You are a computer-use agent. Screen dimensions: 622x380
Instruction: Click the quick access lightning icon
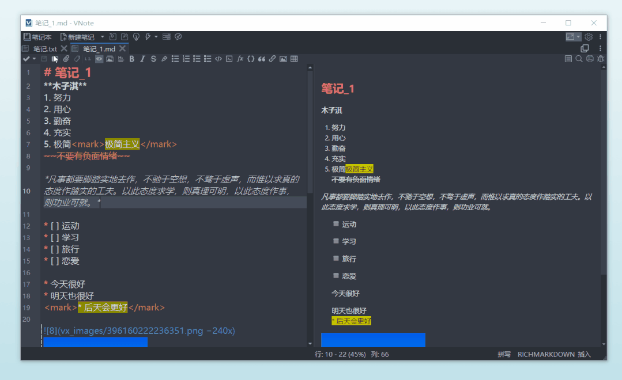[148, 37]
